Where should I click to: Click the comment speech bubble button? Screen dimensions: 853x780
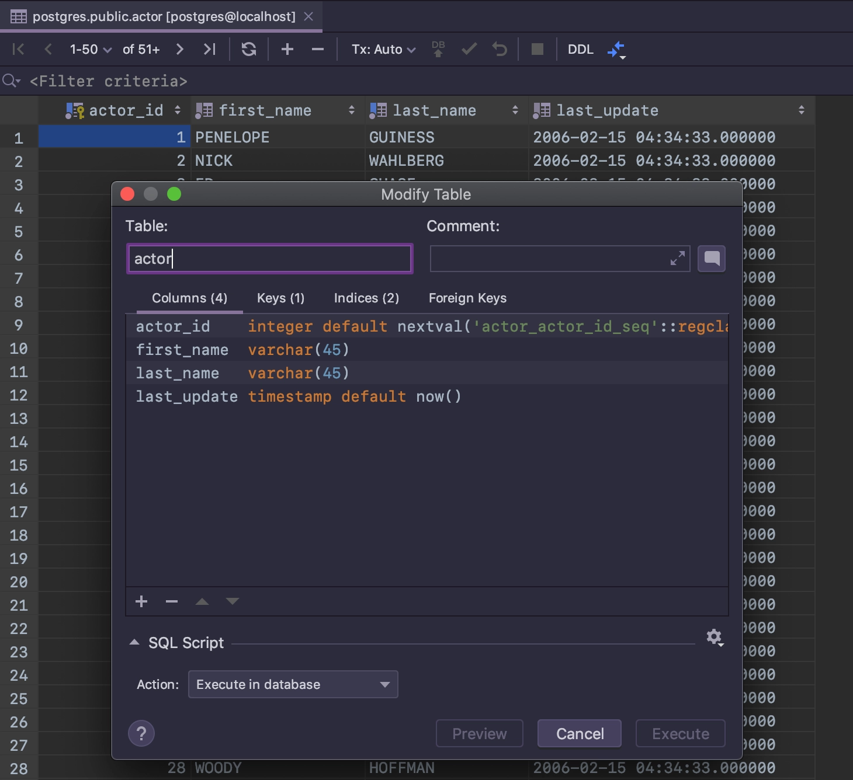click(712, 259)
